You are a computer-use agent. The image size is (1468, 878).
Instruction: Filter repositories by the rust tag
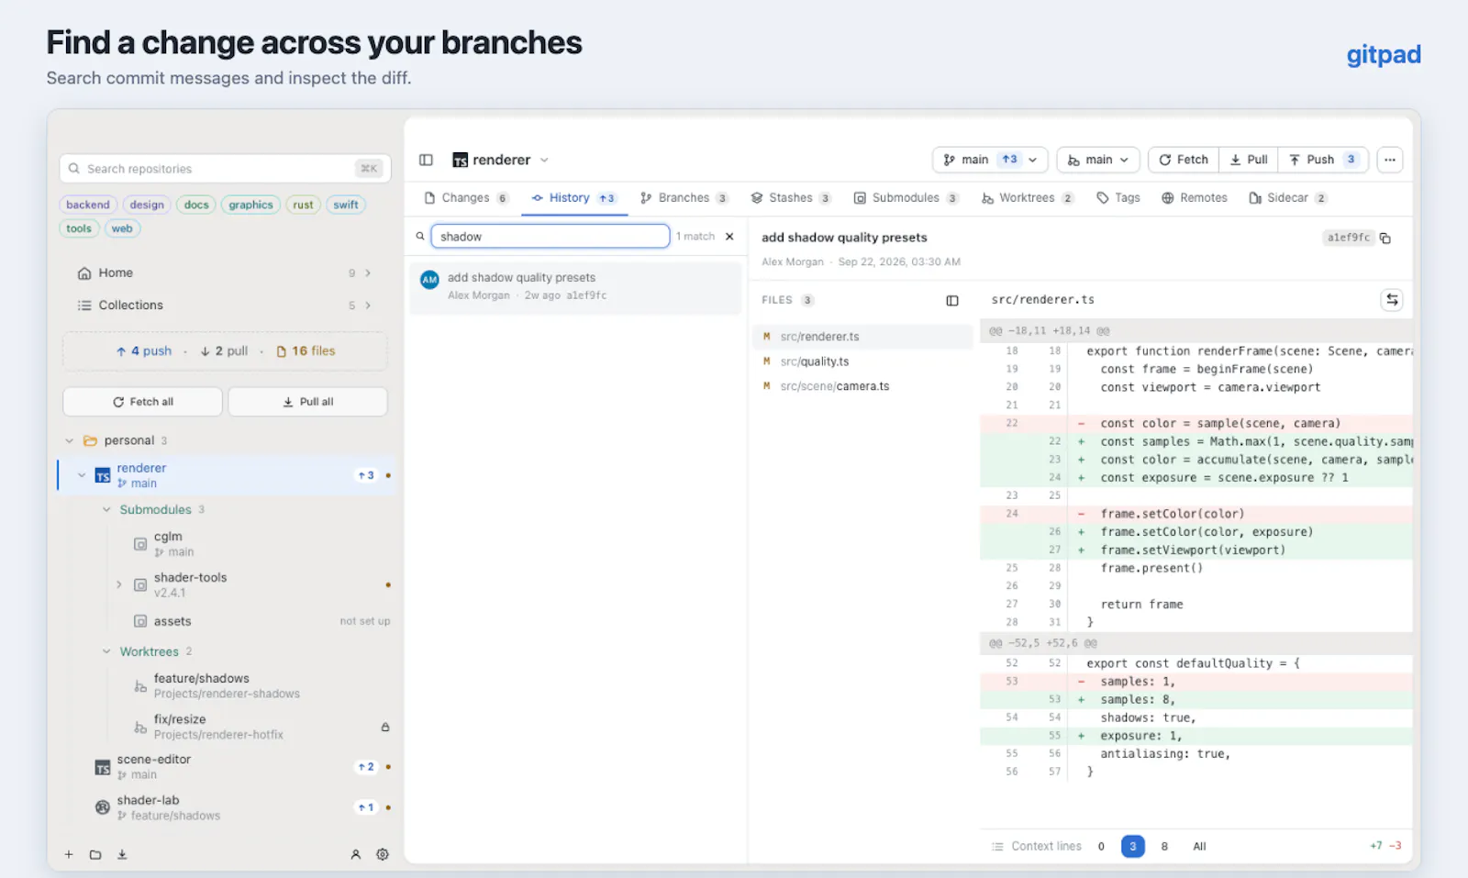(303, 205)
